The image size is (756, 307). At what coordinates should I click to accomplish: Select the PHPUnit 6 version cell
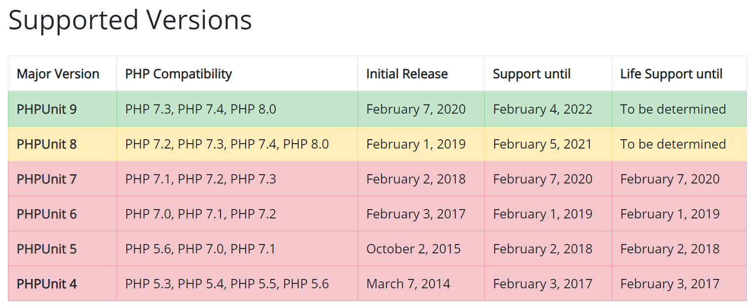(x=47, y=214)
